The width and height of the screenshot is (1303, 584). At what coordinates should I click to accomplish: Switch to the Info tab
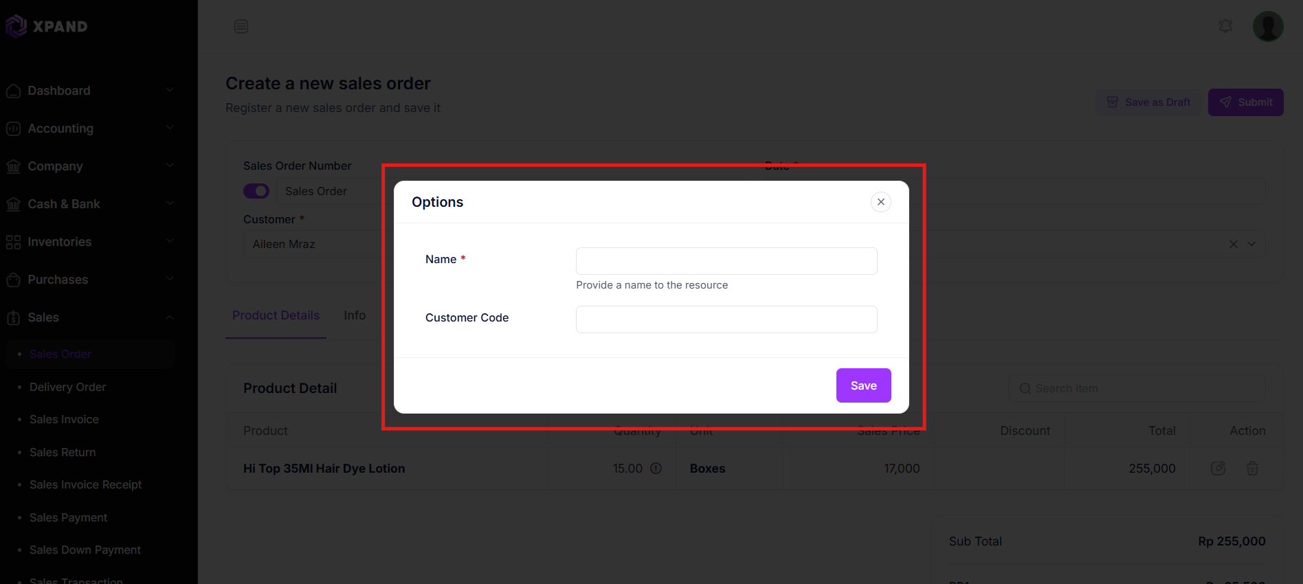(355, 315)
